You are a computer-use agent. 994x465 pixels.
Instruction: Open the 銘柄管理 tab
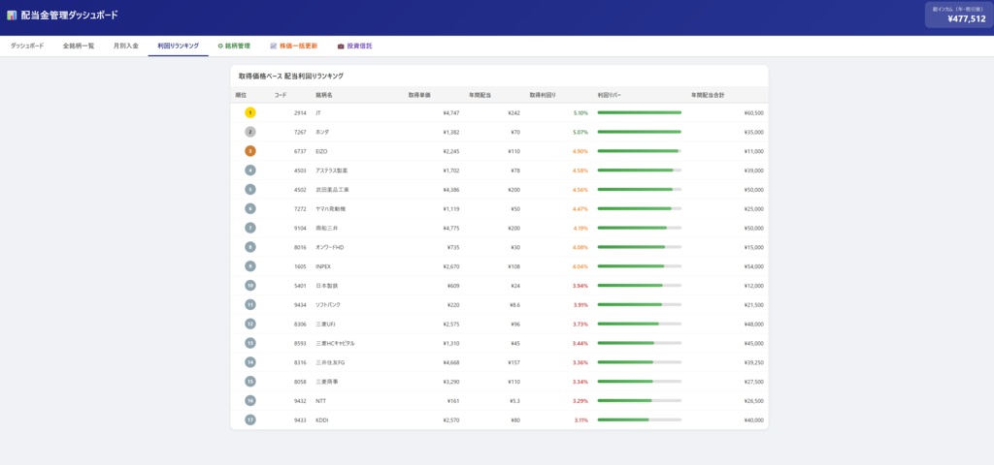point(234,46)
